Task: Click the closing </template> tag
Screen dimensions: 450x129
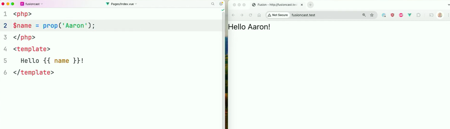Action: pyautogui.click(x=33, y=72)
